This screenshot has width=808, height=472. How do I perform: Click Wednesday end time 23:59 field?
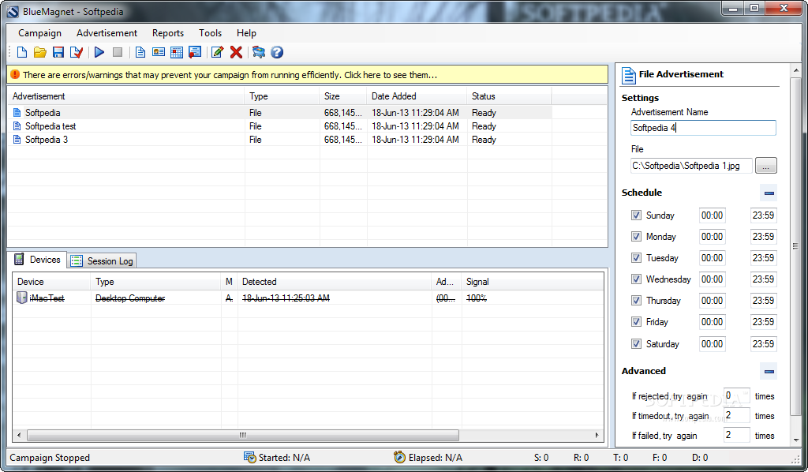[x=763, y=279]
